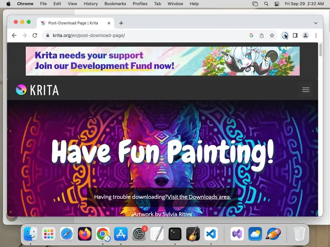Open the Profiles menu
The width and height of the screenshot is (330, 247).
pyautogui.click(x=140, y=4)
